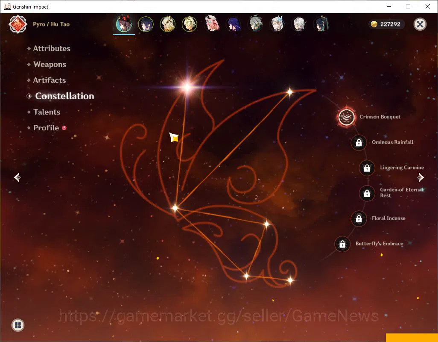
Task: Select the ninth character with short white hair
Action: [299, 24]
